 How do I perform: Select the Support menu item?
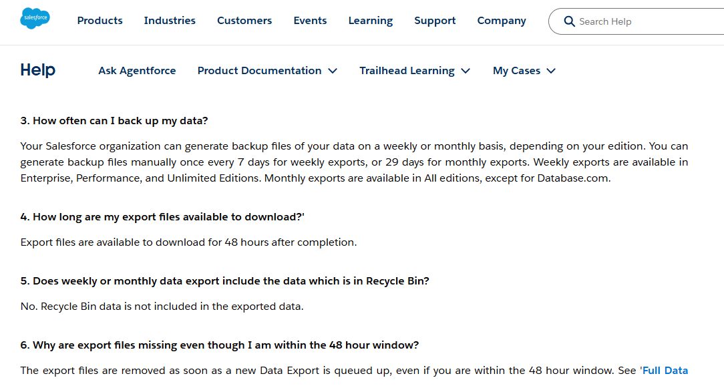(435, 21)
